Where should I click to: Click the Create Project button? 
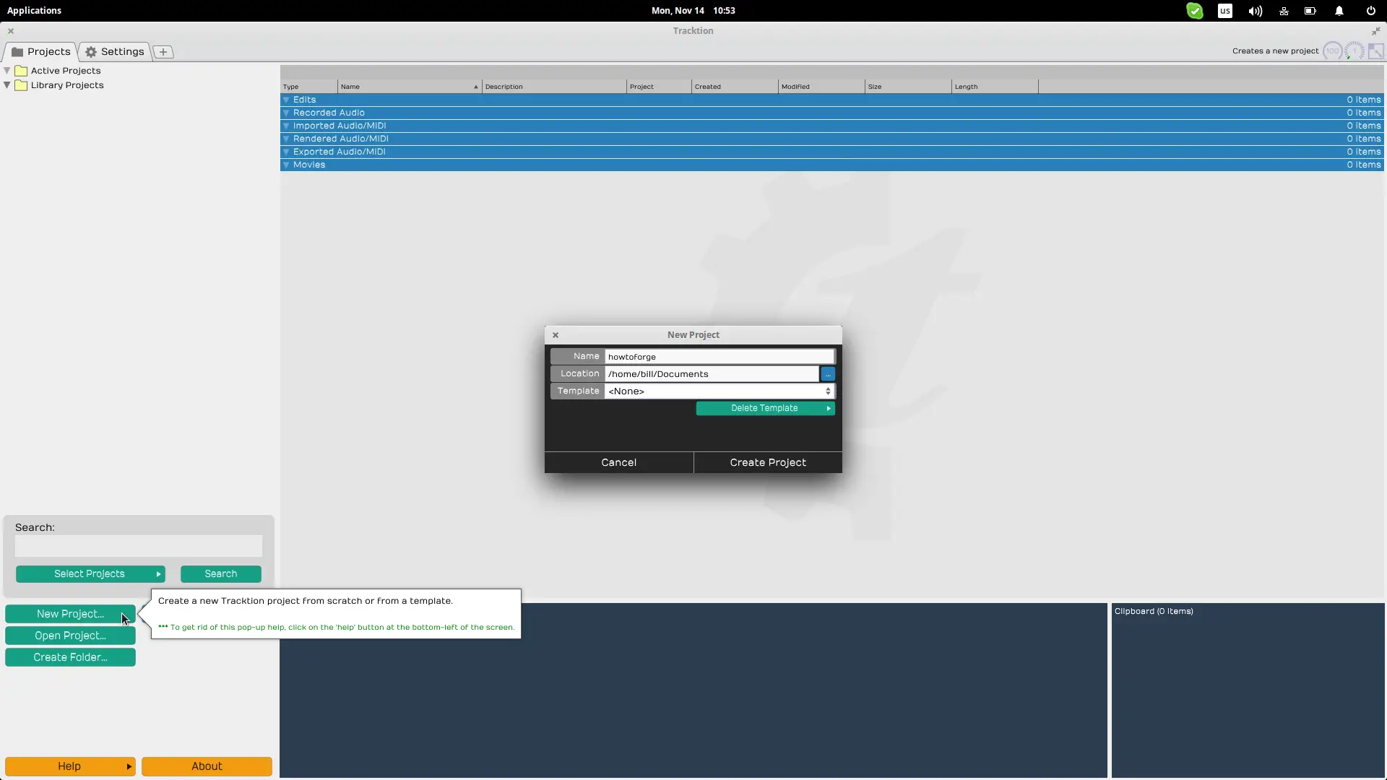click(768, 463)
